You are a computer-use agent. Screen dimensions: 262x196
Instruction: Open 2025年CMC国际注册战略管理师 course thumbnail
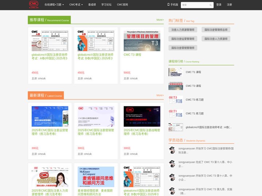tap(142, 117)
